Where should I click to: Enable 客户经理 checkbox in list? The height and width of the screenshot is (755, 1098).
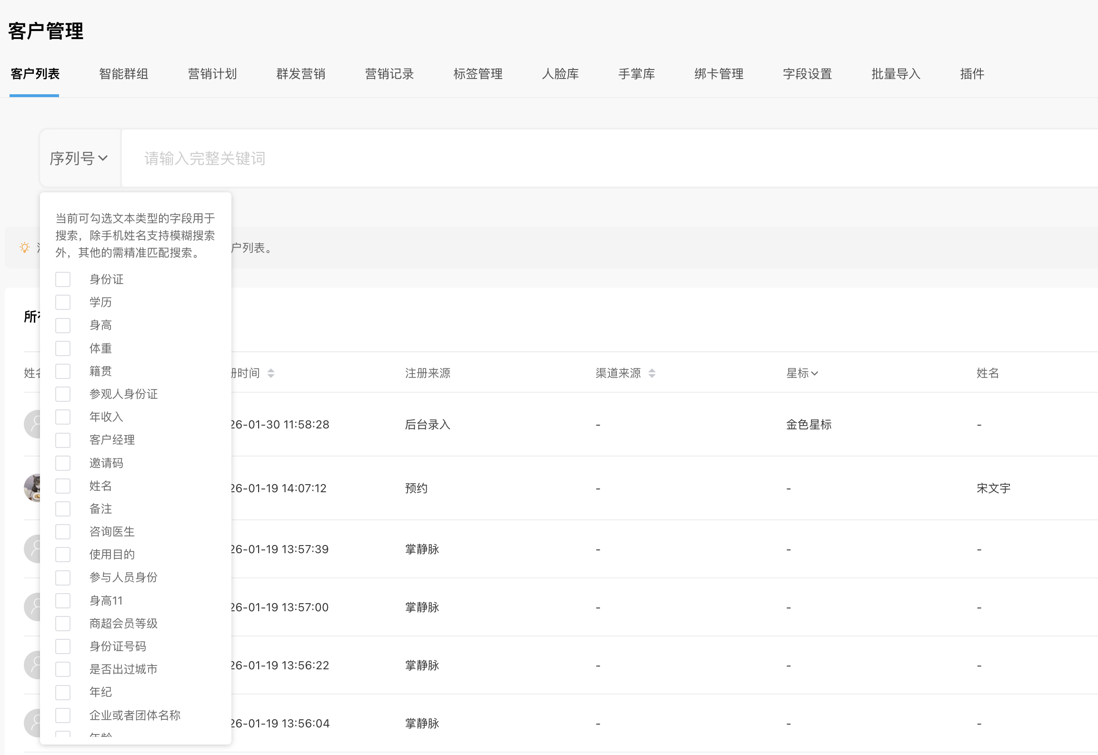63,440
